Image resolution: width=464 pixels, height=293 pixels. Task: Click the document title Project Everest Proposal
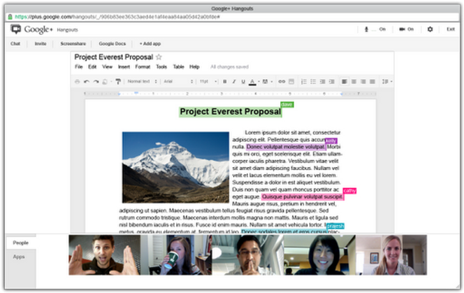pos(114,57)
